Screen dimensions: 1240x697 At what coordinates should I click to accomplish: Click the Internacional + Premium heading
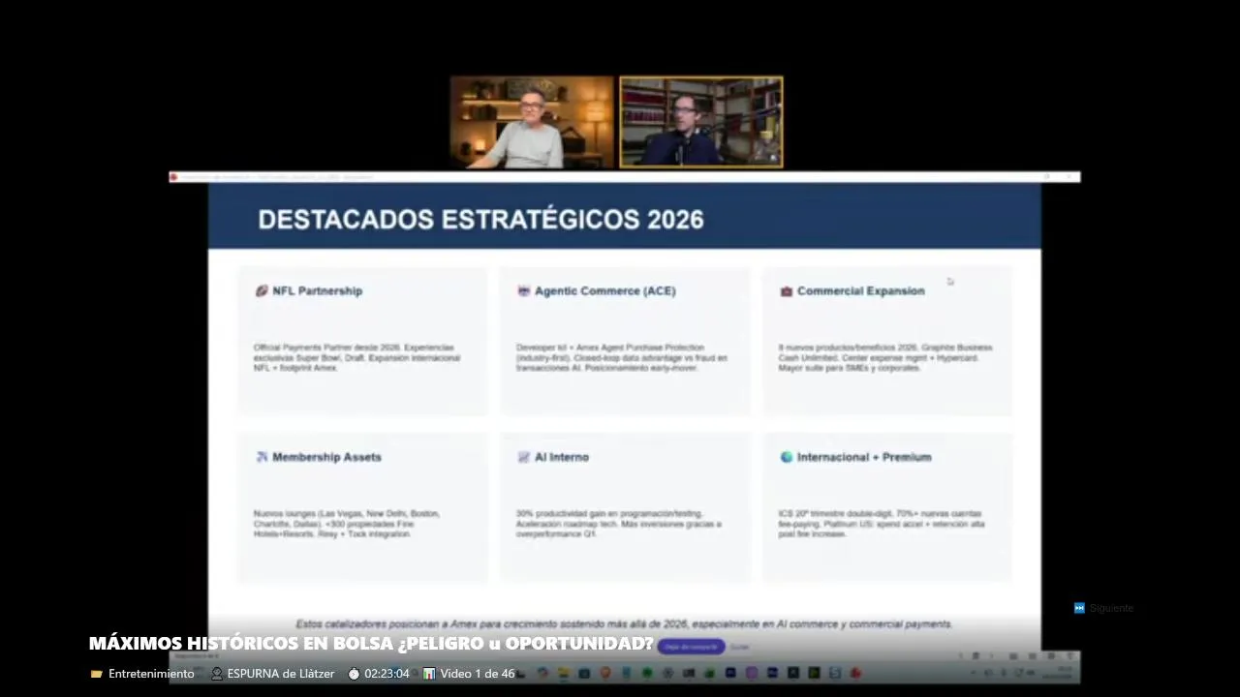pyautogui.click(x=863, y=457)
